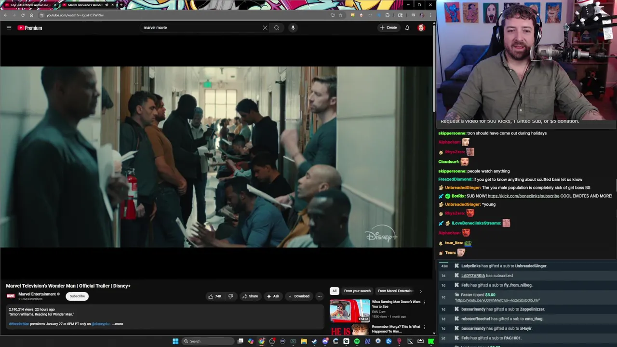Select LADYZARKIA username in events list
The width and height of the screenshot is (617, 347).
473,276
